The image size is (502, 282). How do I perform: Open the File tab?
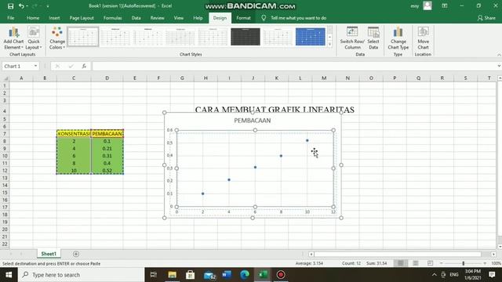tap(10, 18)
